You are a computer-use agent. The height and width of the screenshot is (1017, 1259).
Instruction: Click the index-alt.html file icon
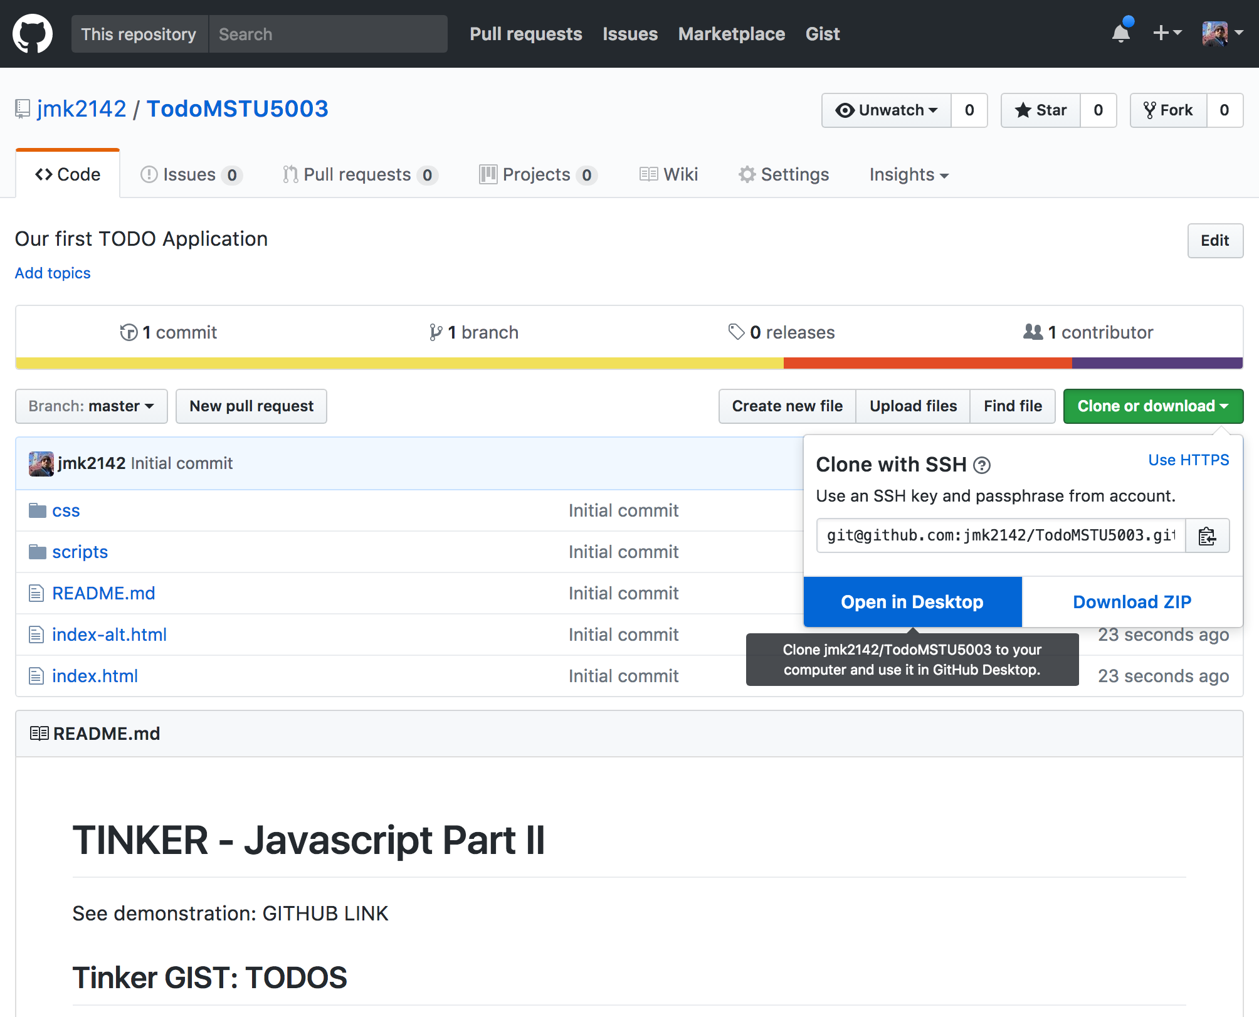36,635
